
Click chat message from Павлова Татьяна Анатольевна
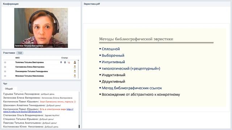(30, 123)
